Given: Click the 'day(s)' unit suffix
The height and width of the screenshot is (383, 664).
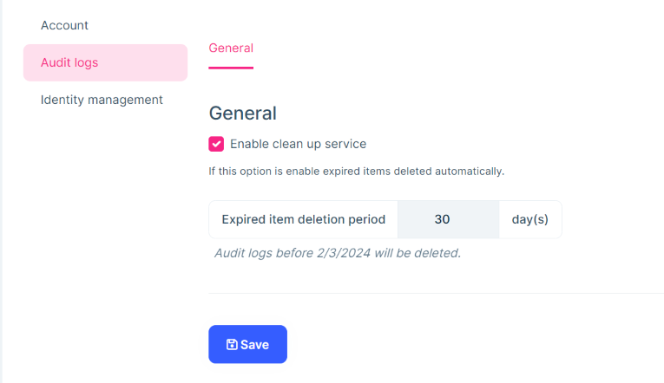Looking at the screenshot, I should click(529, 219).
